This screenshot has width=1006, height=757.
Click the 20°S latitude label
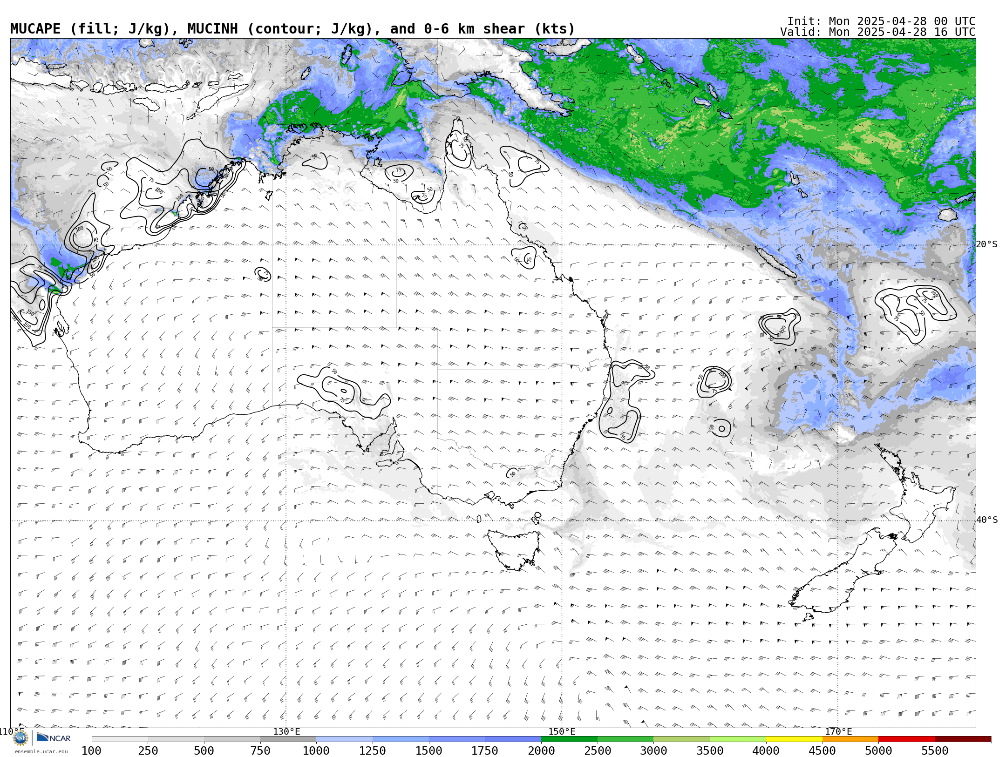tap(987, 244)
